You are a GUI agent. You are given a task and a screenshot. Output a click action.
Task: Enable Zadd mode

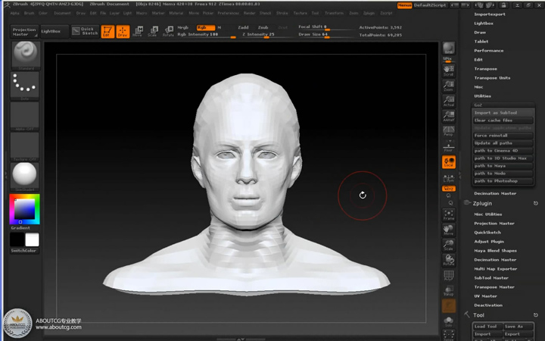[x=243, y=27]
